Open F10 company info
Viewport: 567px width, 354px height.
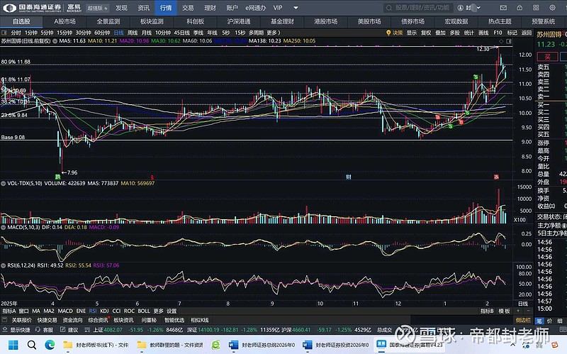pos(498,33)
